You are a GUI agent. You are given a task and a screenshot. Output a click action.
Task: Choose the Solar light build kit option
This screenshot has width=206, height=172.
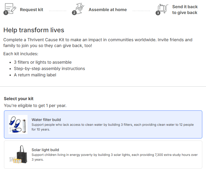(103, 155)
